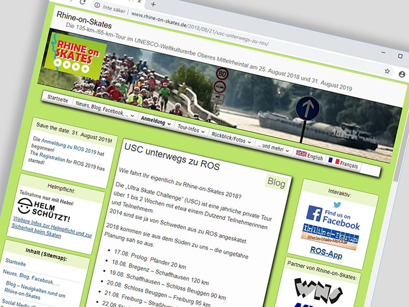Image resolution: width=409 pixels, height=307 pixels.
Task: Select the Anmeldung navigation item
Action: [153, 120]
